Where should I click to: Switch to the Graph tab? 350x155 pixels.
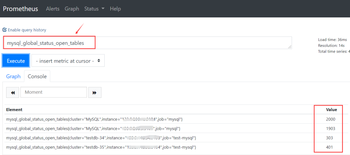13,76
